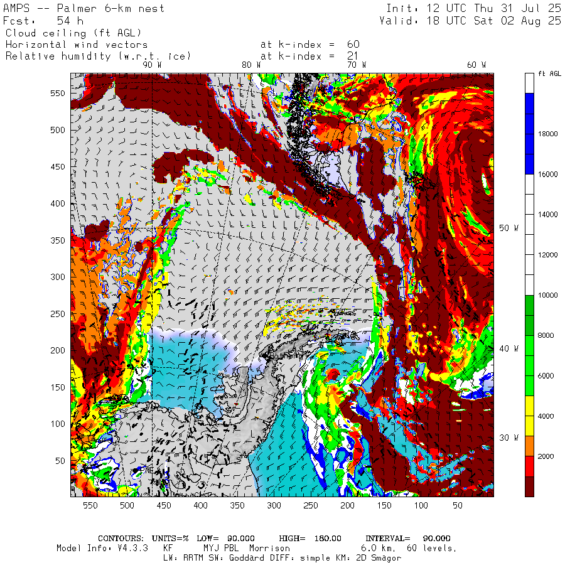Viewport: 565px width, 565px height.
Task: Click 200 on the horizontal grid axis
Action: coord(347,505)
